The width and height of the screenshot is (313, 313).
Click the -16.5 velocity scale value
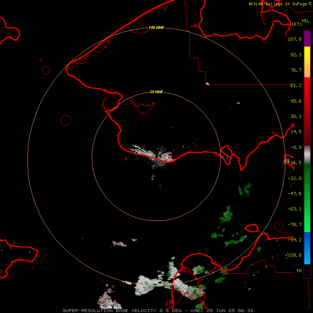click(x=295, y=163)
